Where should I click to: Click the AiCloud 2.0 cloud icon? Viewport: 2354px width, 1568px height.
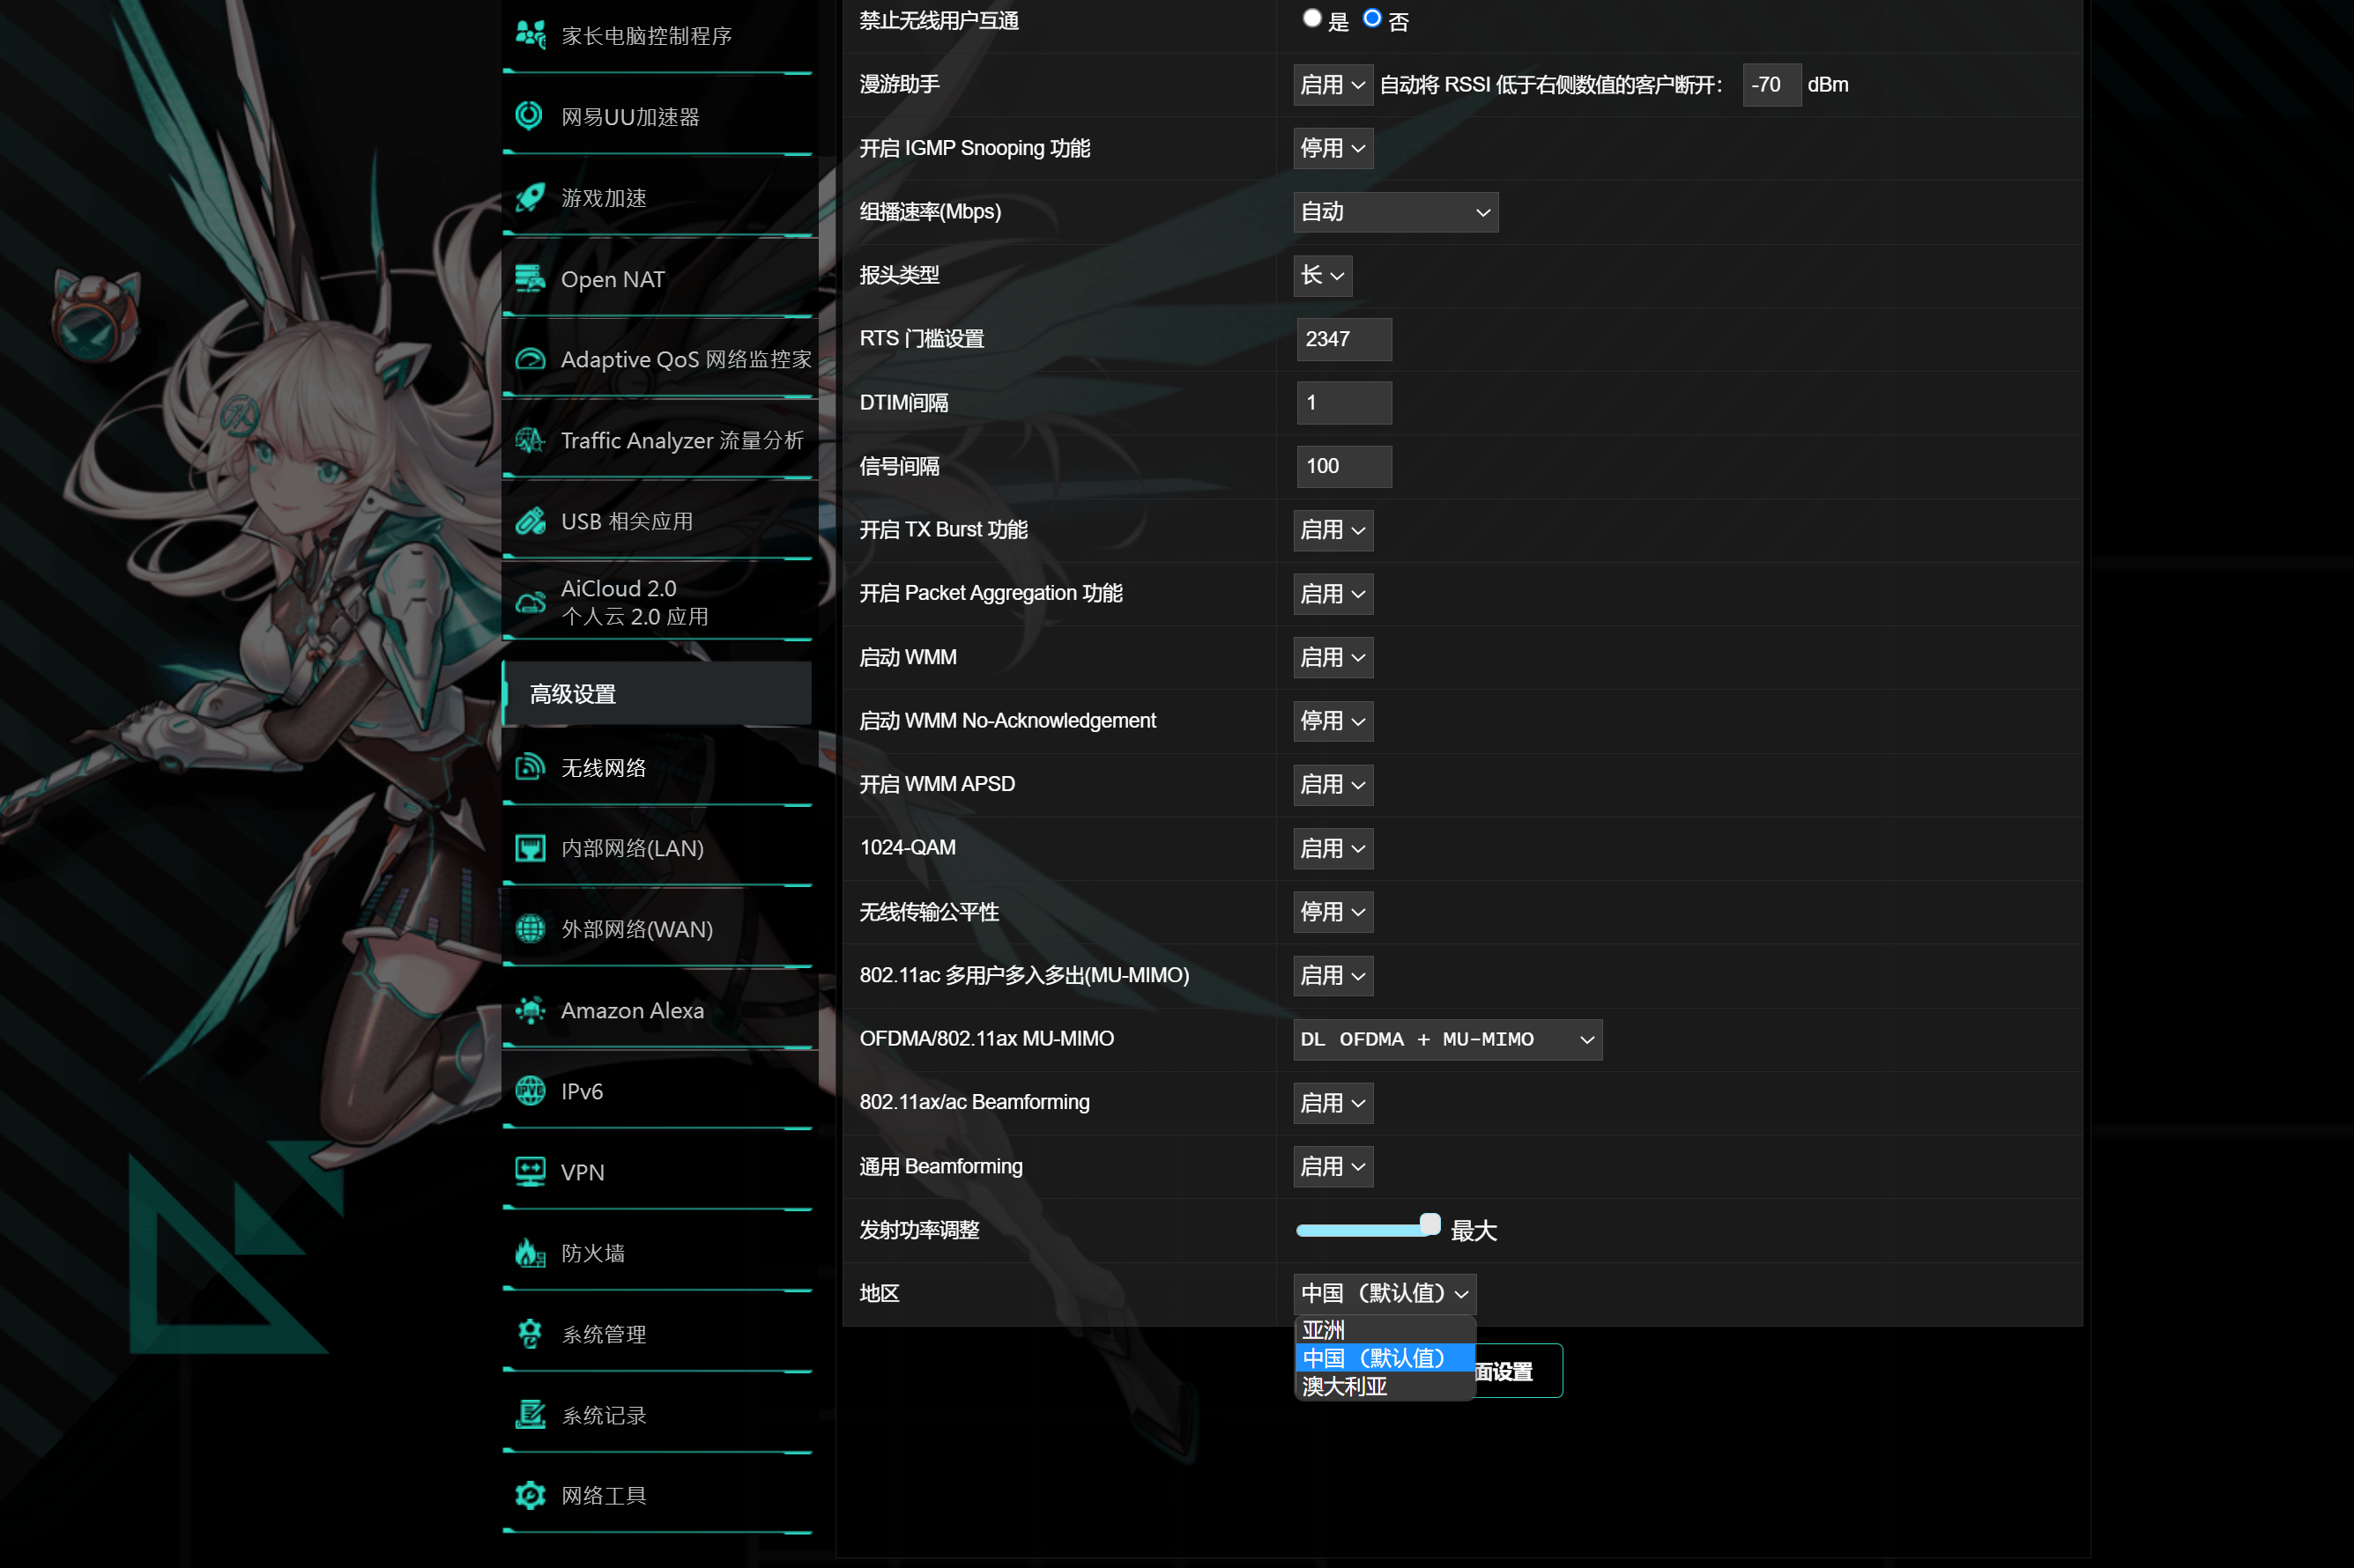[531, 602]
